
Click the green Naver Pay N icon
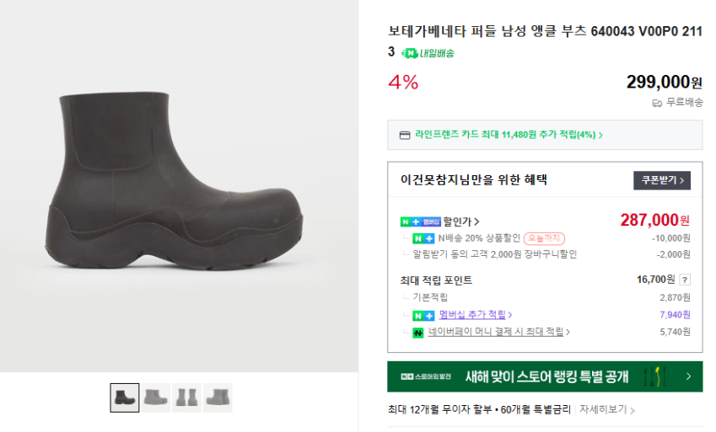click(417, 333)
